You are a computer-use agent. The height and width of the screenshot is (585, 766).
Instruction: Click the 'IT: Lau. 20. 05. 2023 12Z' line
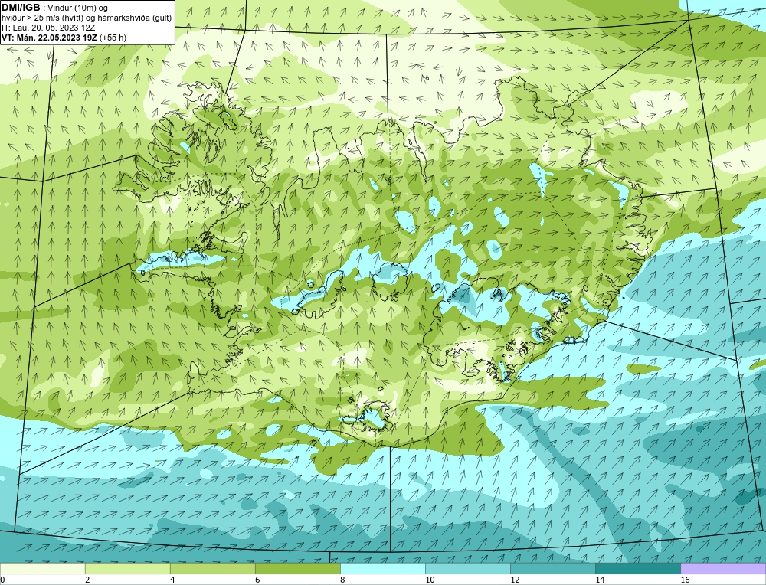(x=48, y=28)
